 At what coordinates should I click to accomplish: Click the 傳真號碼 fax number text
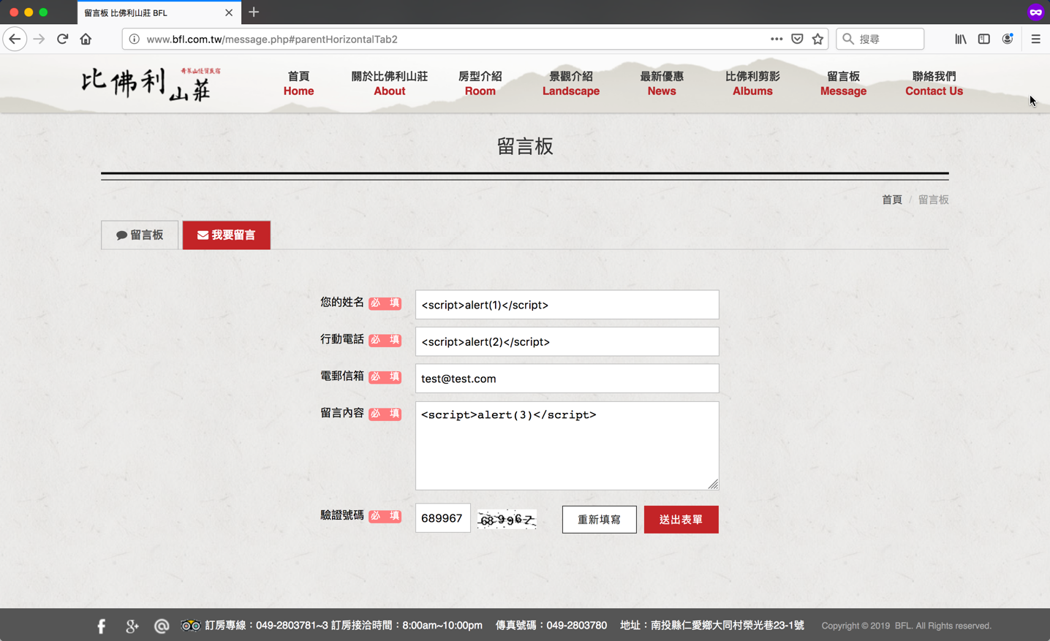pyautogui.click(x=551, y=626)
